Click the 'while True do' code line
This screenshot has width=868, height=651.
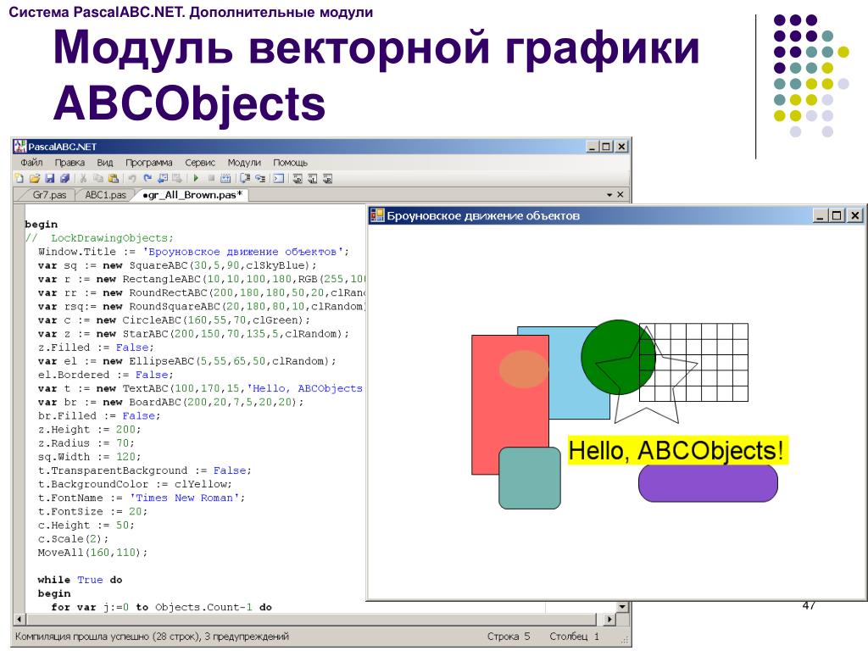coord(80,580)
